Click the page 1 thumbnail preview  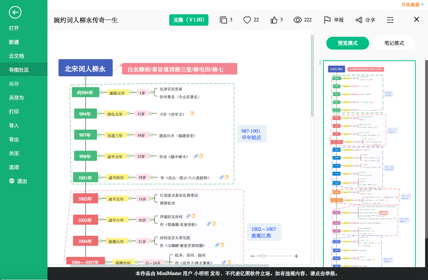point(369,164)
